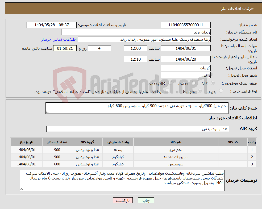The height and width of the screenshot is (209, 262).
Task: Click the بازگشت button
Action: [x=123, y=200]
